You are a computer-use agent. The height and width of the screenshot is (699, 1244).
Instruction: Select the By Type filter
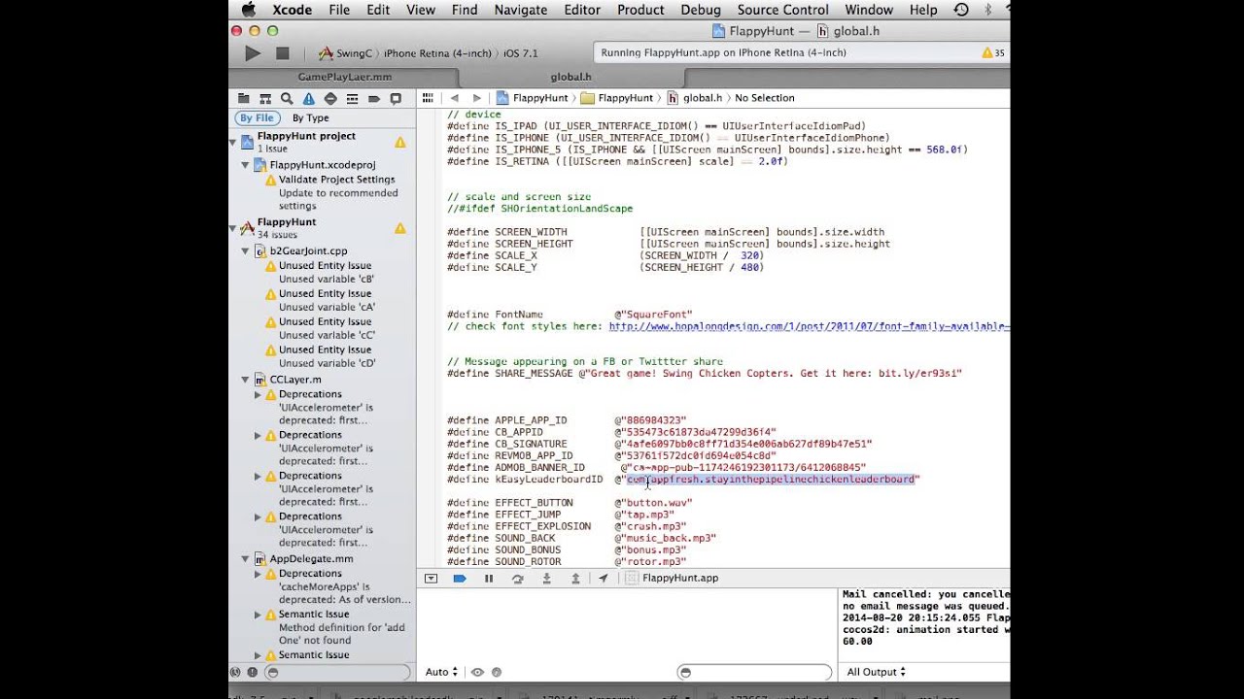pos(311,118)
